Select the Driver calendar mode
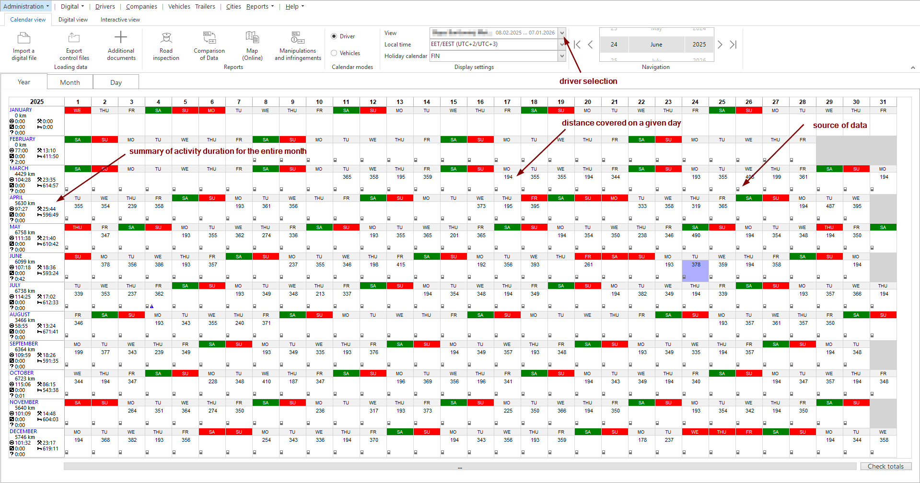The height and width of the screenshot is (483, 920). 334,36
